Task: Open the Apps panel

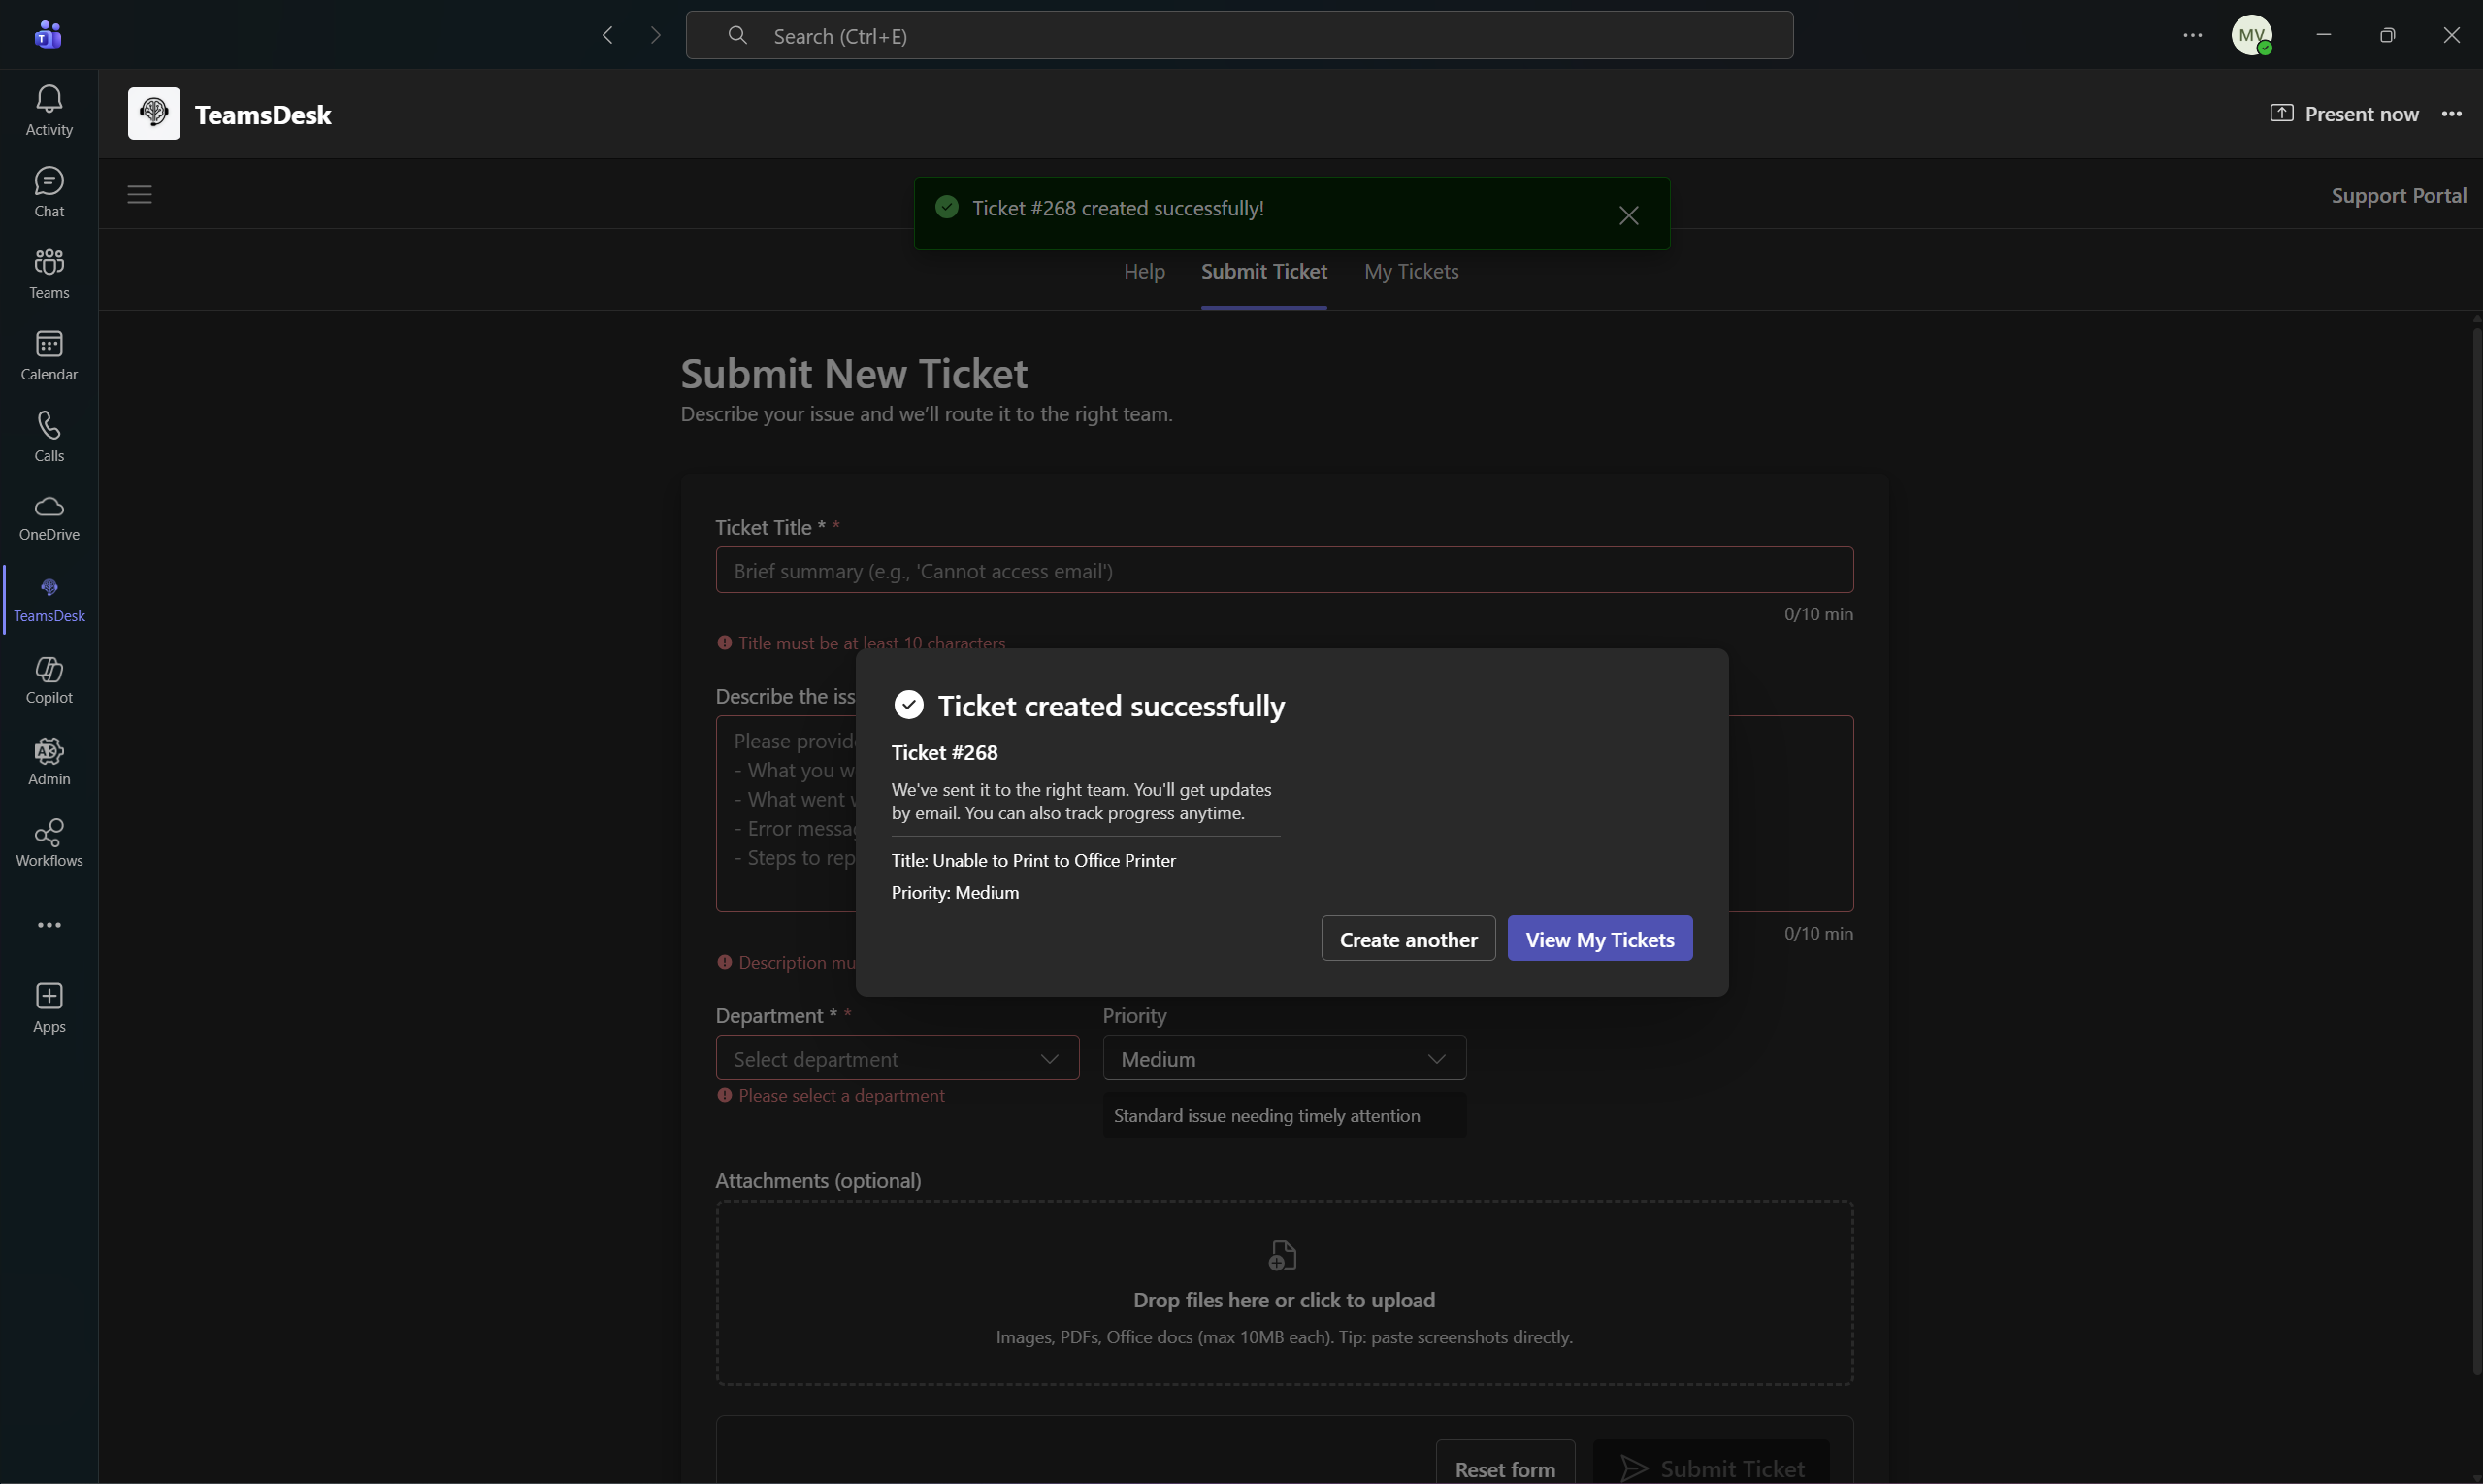Action: point(48,1006)
